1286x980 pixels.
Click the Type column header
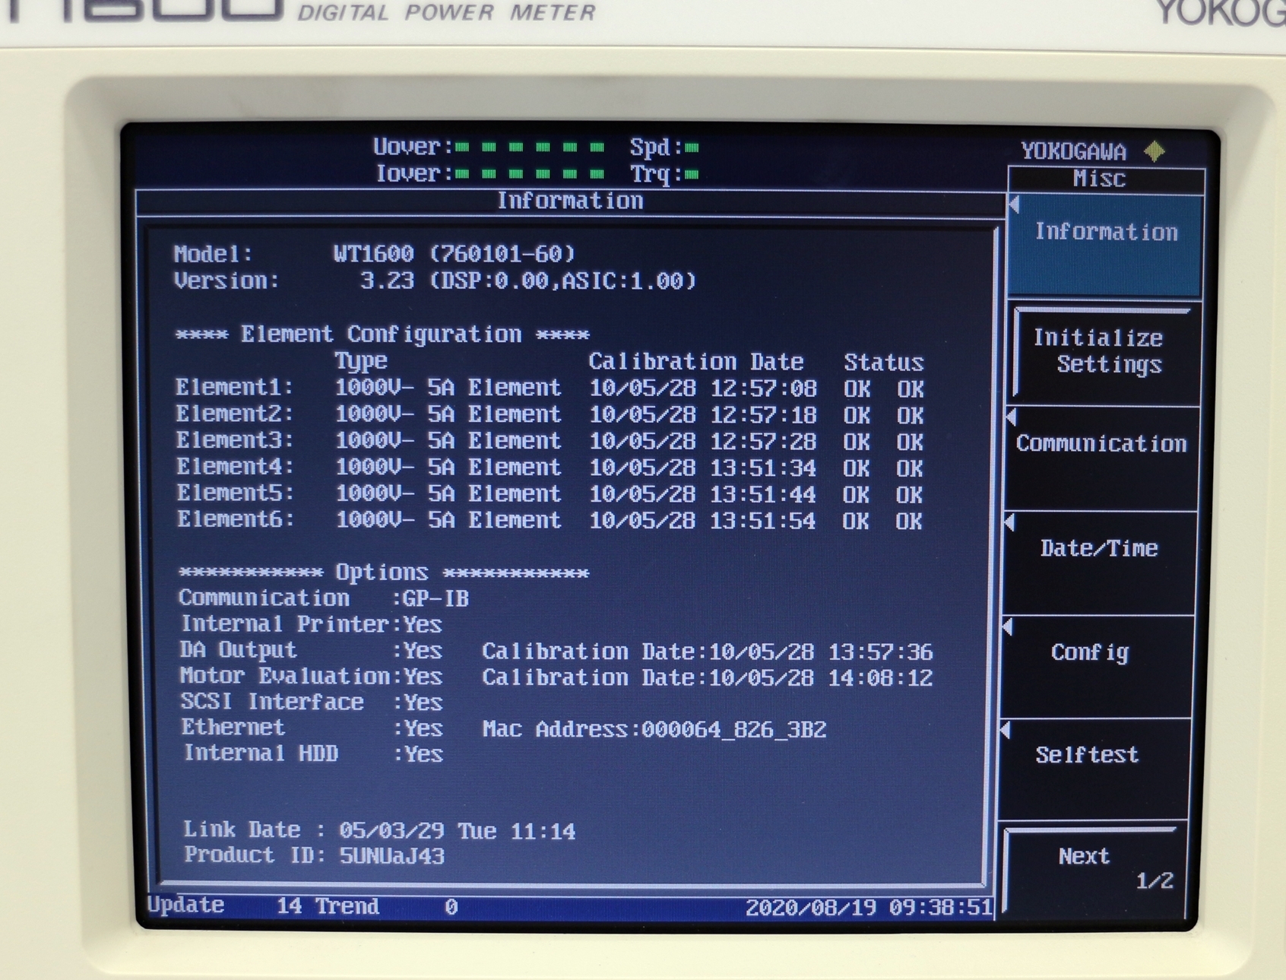click(x=361, y=361)
